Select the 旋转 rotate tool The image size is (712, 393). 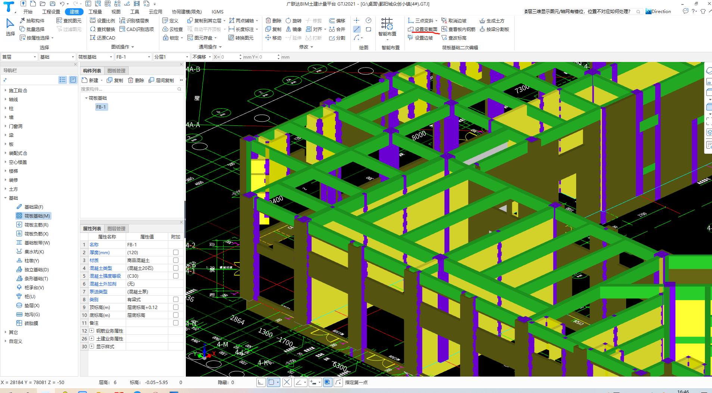pyautogui.click(x=294, y=21)
